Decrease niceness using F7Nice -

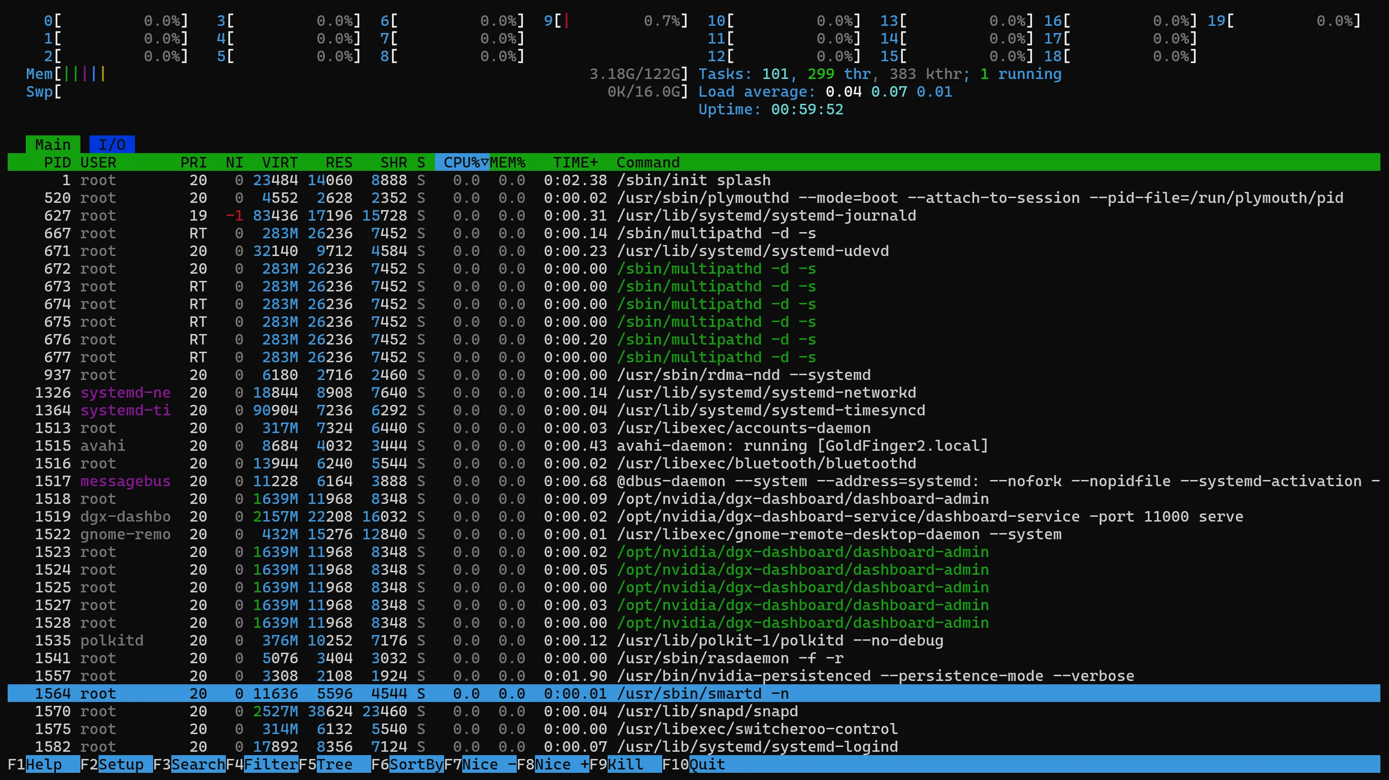(480, 764)
